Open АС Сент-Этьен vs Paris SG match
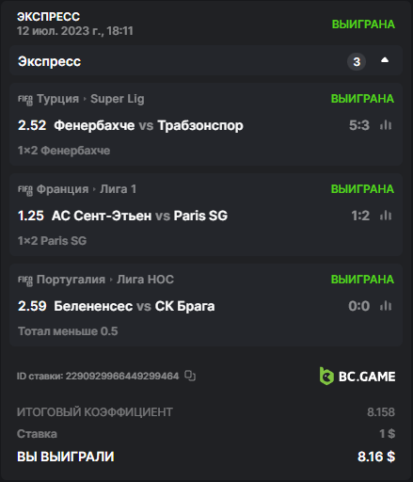Viewport: 413px width, 482px height. pos(139,216)
